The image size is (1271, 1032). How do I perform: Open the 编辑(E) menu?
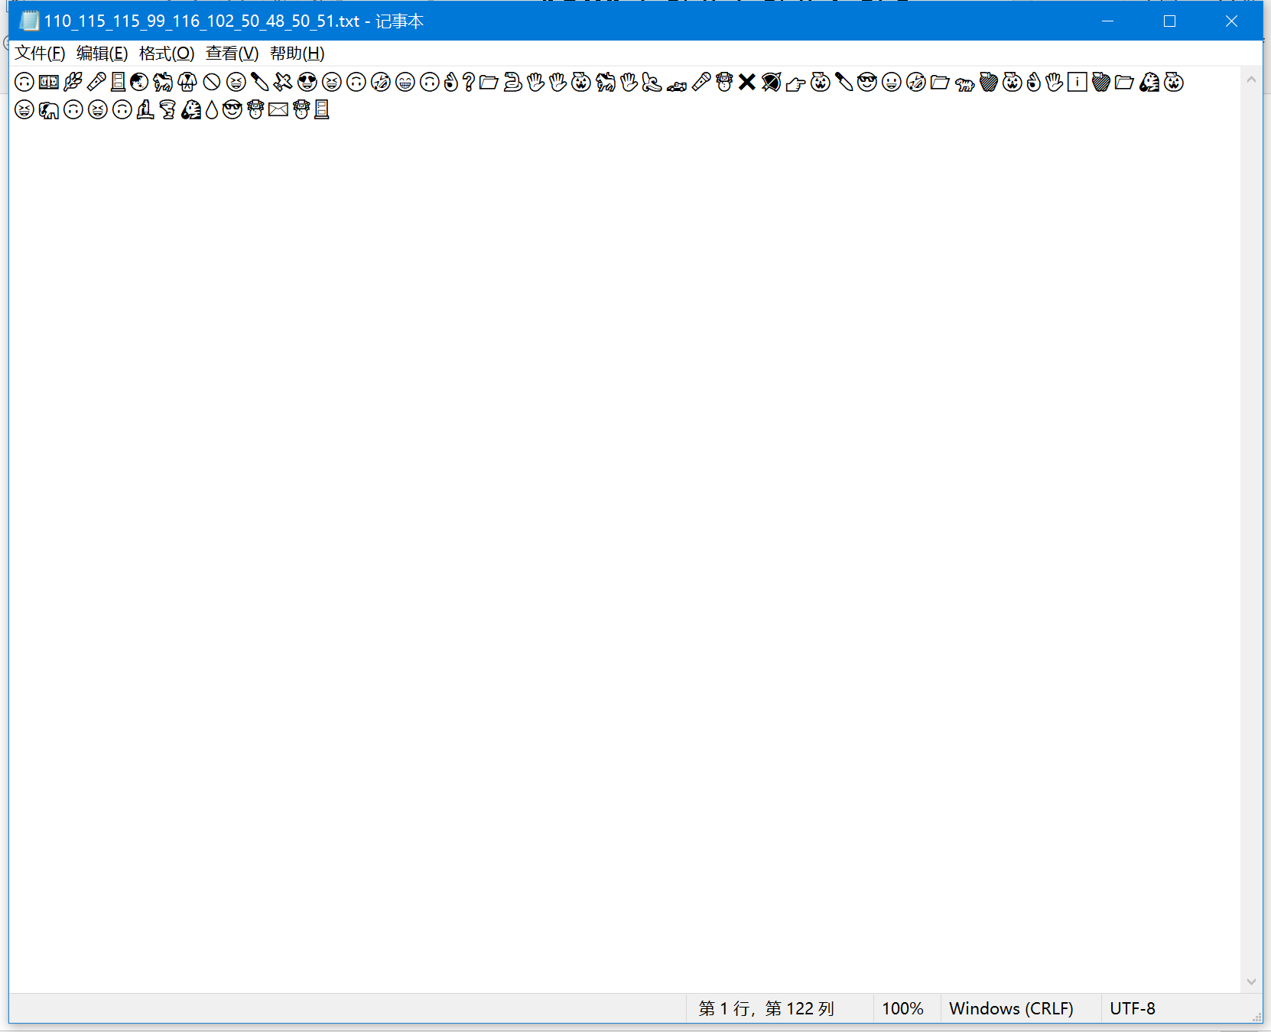pyautogui.click(x=101, y=54)
